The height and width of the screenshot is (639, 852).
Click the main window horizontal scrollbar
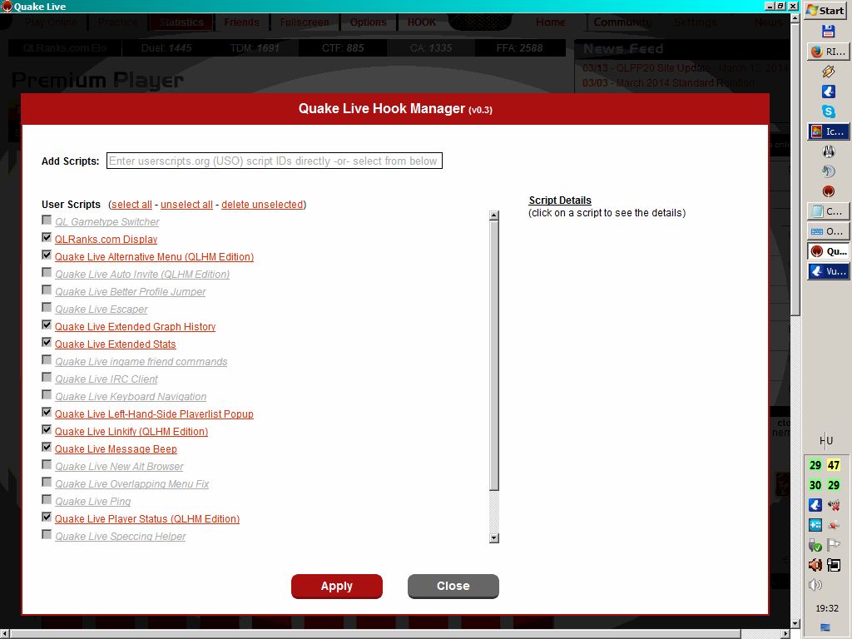click(375, 634)
